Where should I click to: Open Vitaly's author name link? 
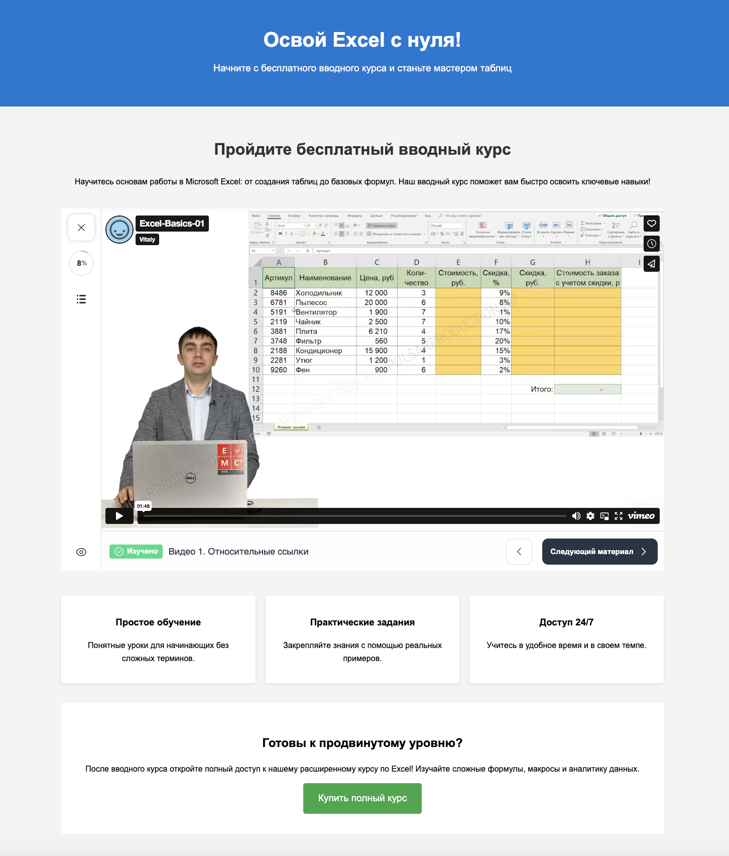[x=147, y=240]
